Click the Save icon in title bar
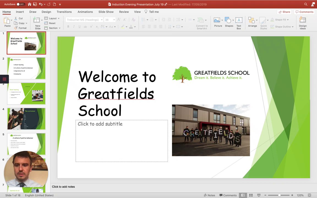This screenshot has height=198, width=317. click(x=35, y=4)
